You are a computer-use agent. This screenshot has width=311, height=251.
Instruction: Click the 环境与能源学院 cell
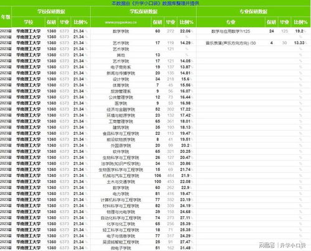coord(121,115)
